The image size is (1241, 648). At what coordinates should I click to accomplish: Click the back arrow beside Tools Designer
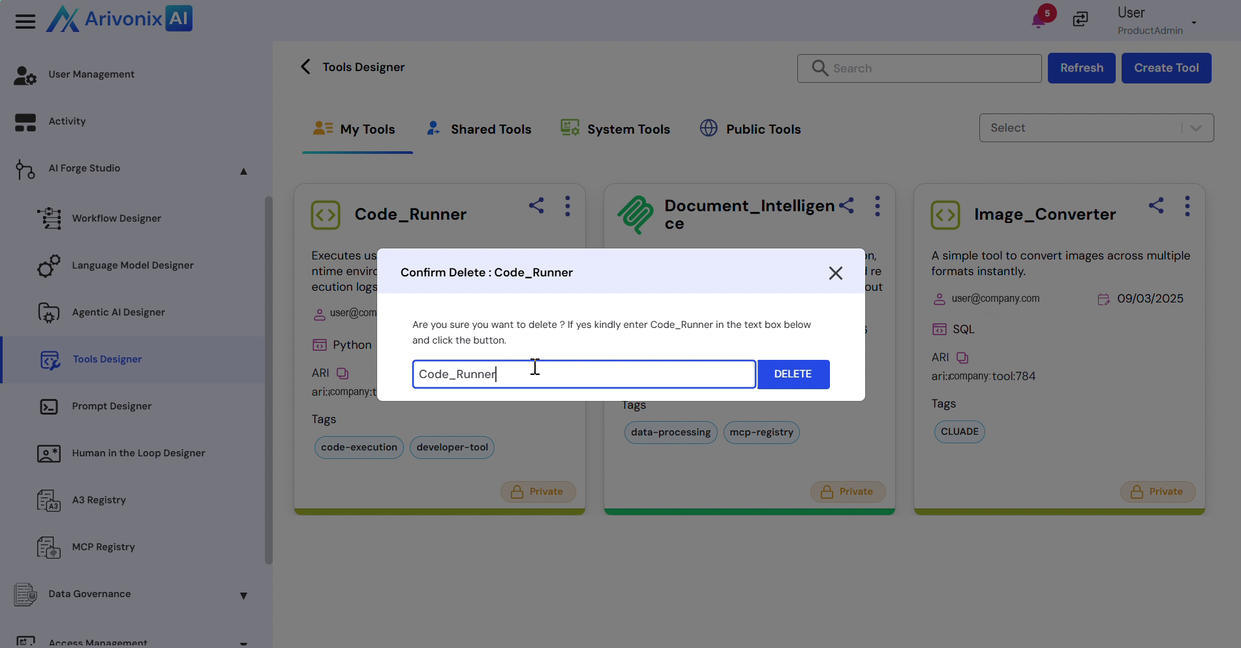(305, 66)
